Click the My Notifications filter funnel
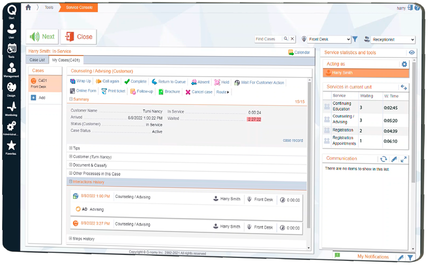This screenshot has width=428, height=266. click(410, 257)
